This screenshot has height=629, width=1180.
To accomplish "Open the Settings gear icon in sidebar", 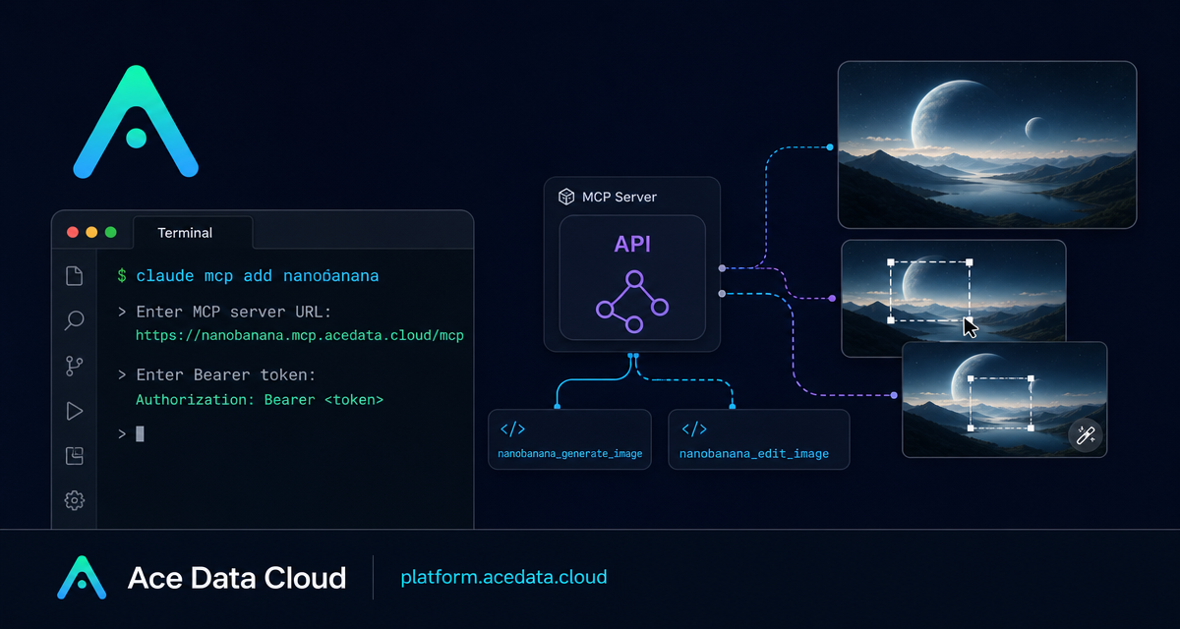I will 75,500.
